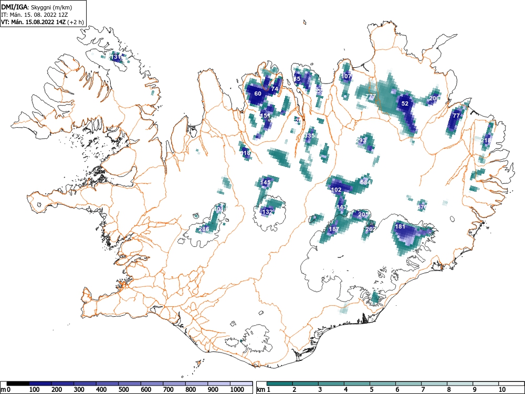Click the dark teal 1–2 km legend swatch
This screenshot has width=525, height=394.
coord(280,383)
